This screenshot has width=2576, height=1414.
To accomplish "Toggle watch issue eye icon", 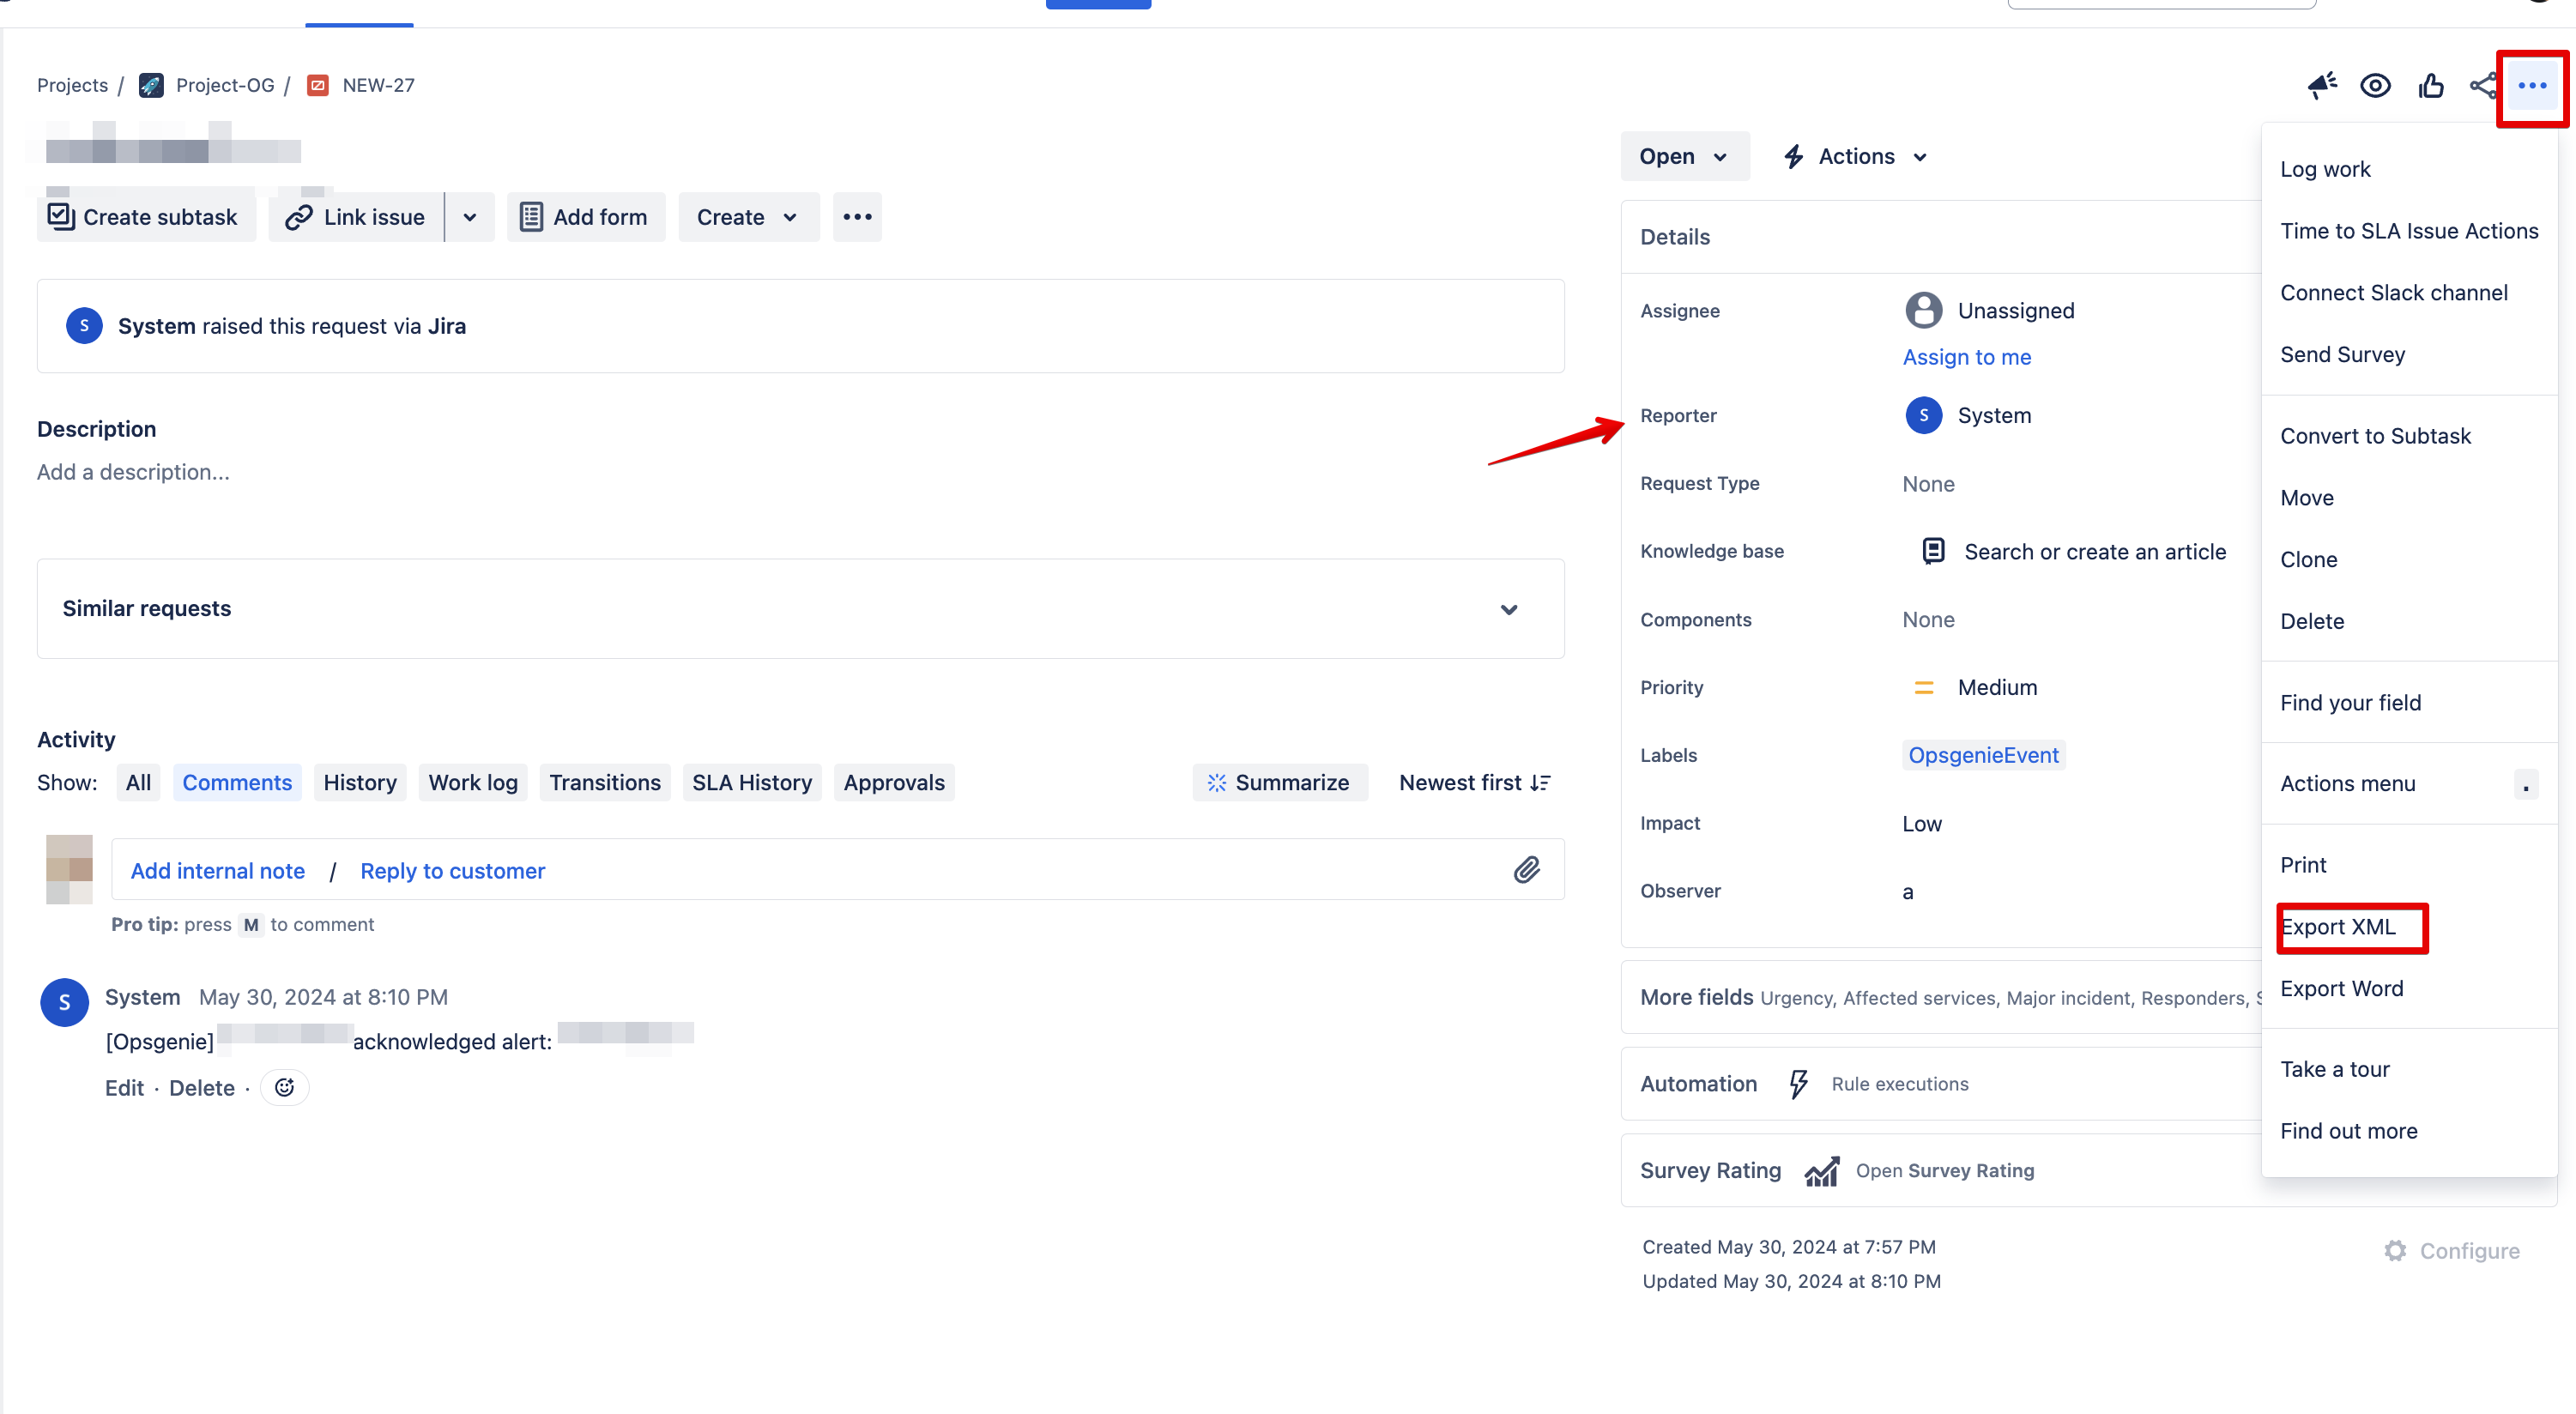I will point(2375,85).
